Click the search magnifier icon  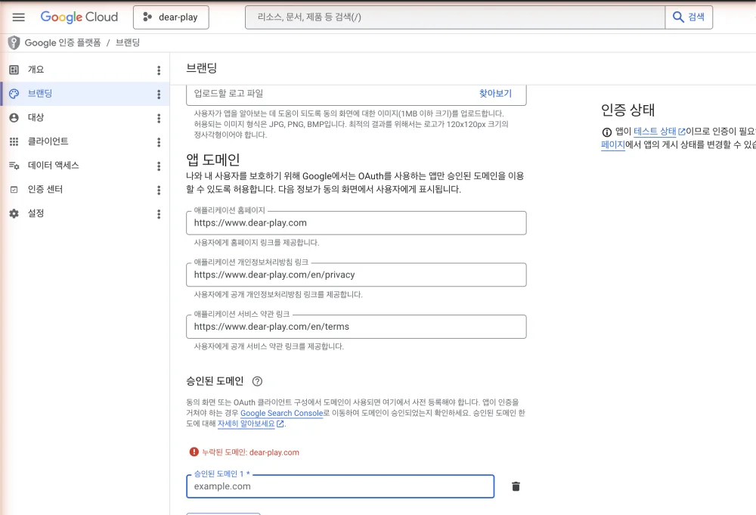coord(678,17)
